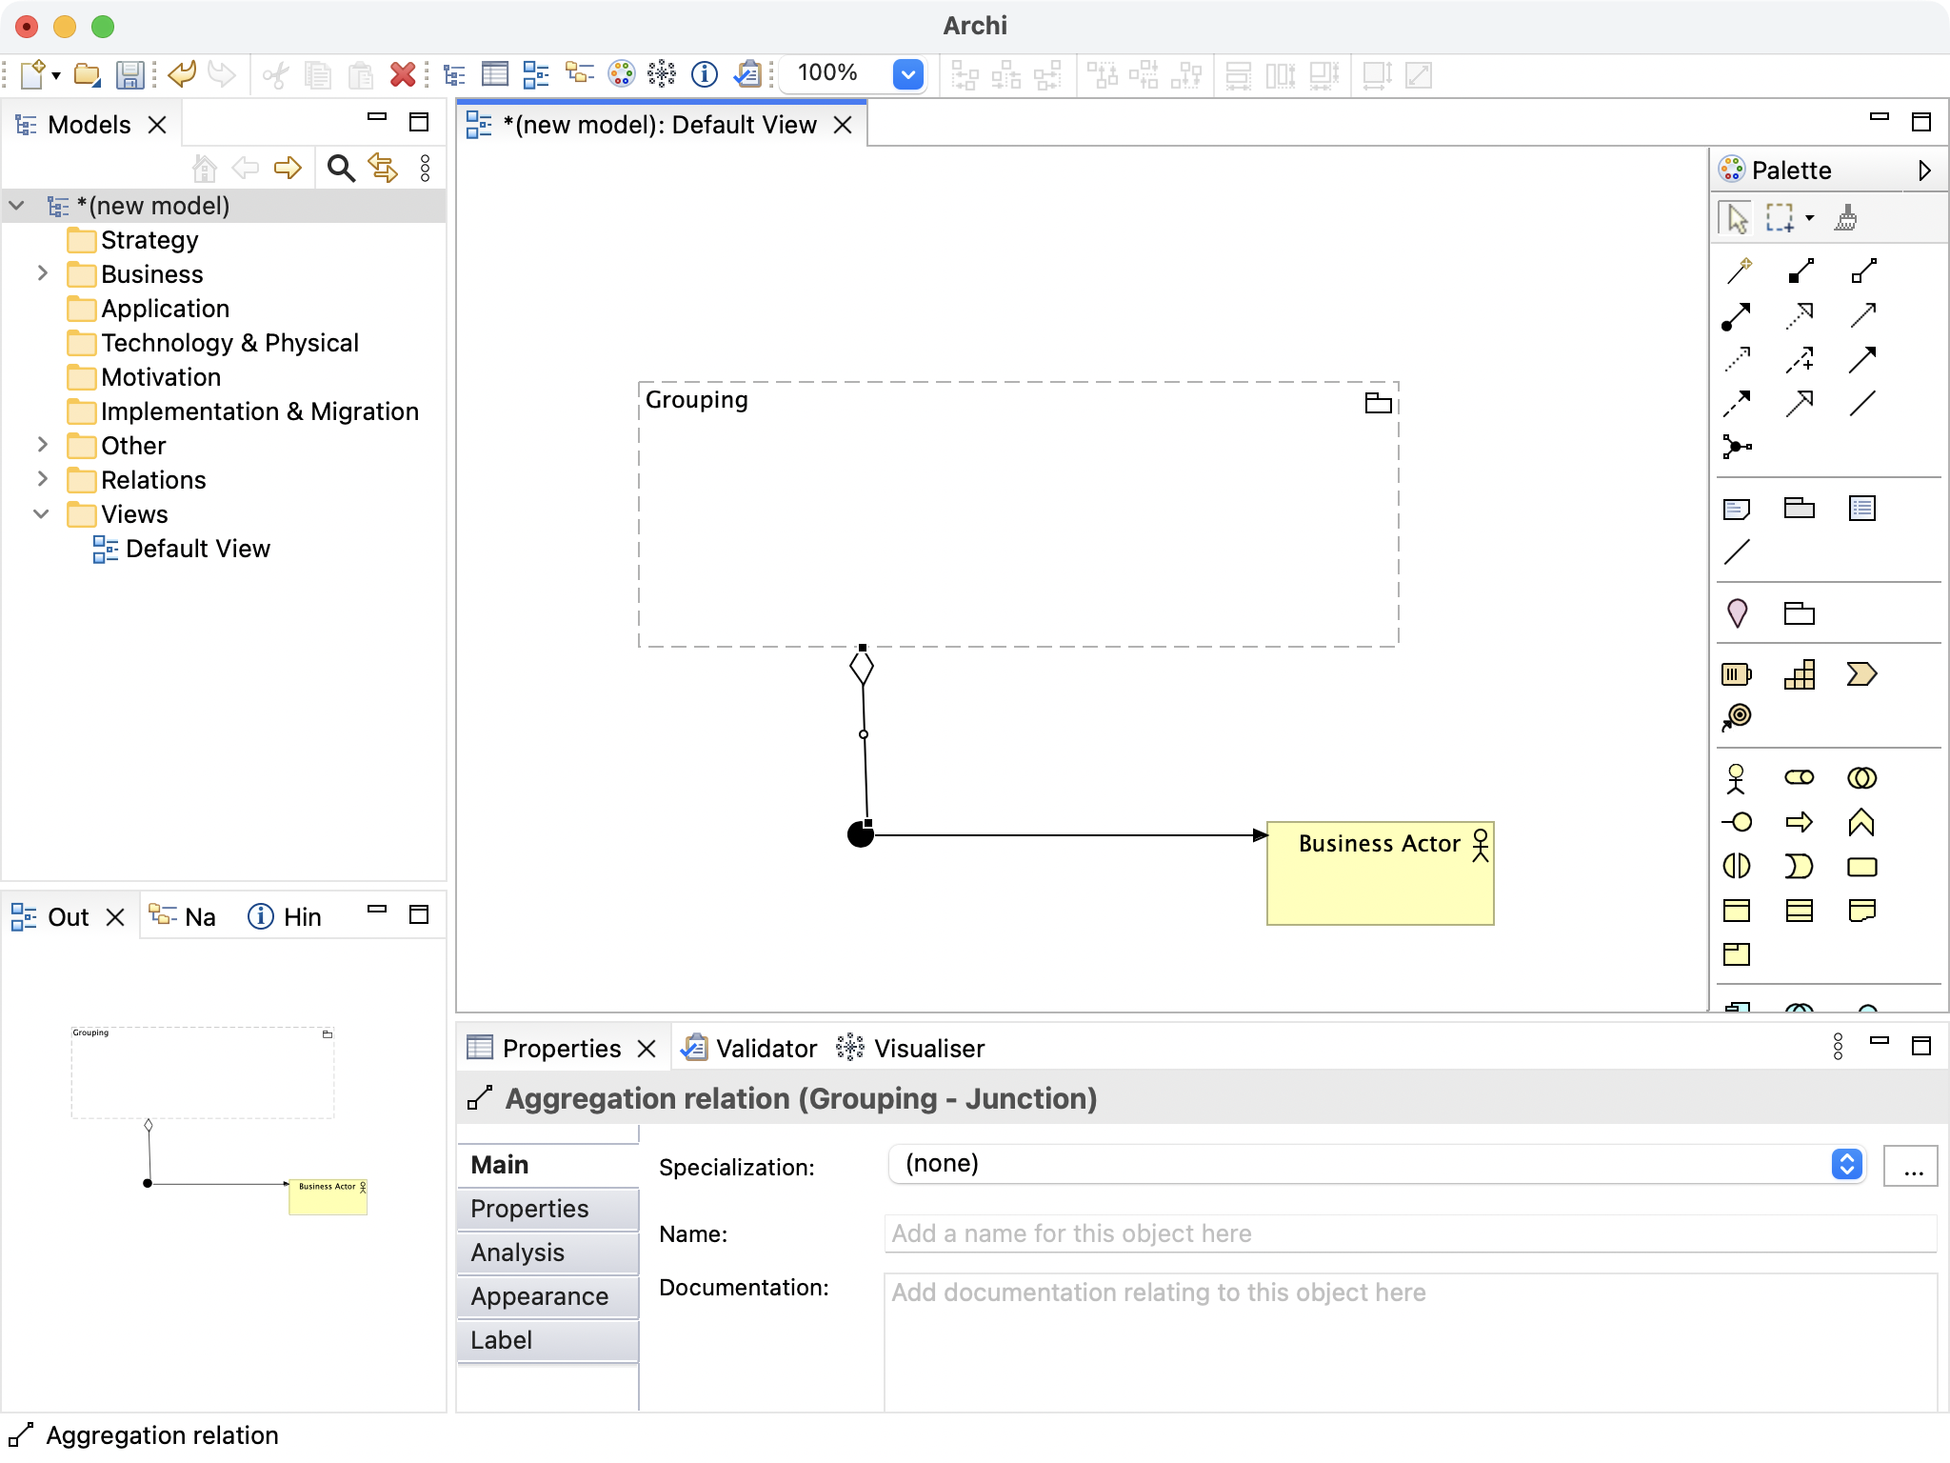
Task: Click the ellipsis button beside Specialization
Action: pyautogui.click(x=1912, y=1166)
